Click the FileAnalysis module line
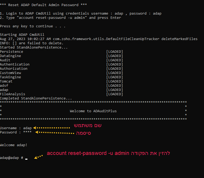Image resolution: width=204 pixels, height=178 pixels. (x=13, y=94)
